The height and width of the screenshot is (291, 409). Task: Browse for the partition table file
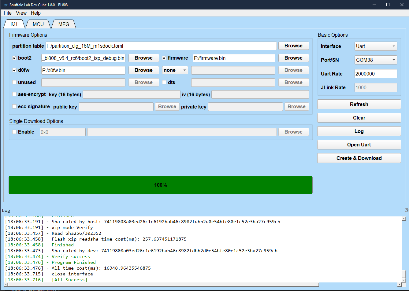click(x=293, y=46)
